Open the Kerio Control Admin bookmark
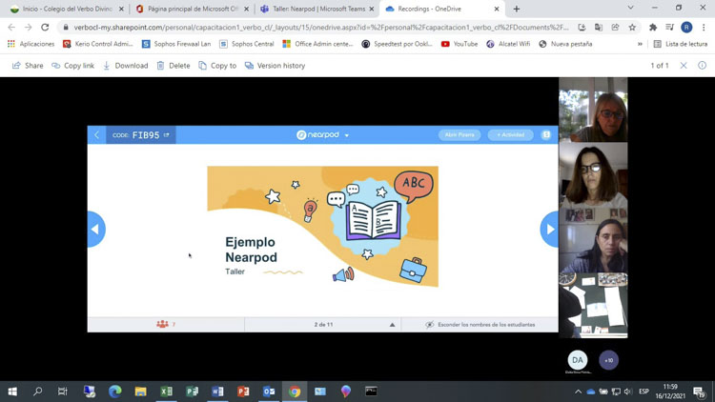Screen dimensions: 715x402 click(x=98, y=44)
